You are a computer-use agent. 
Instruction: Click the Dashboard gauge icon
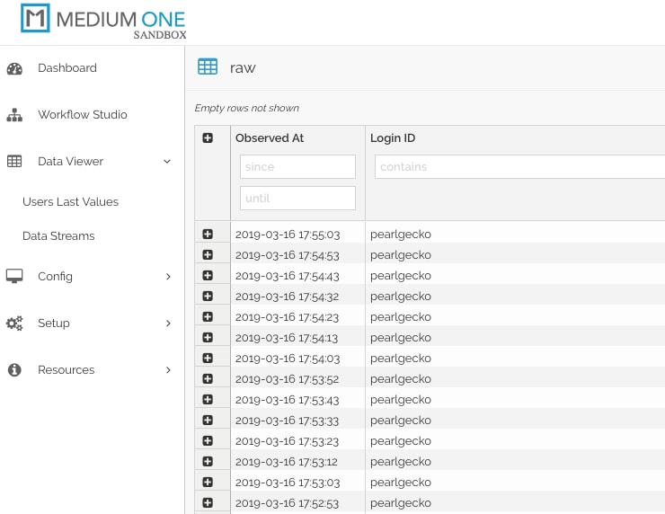click(14, 68)
